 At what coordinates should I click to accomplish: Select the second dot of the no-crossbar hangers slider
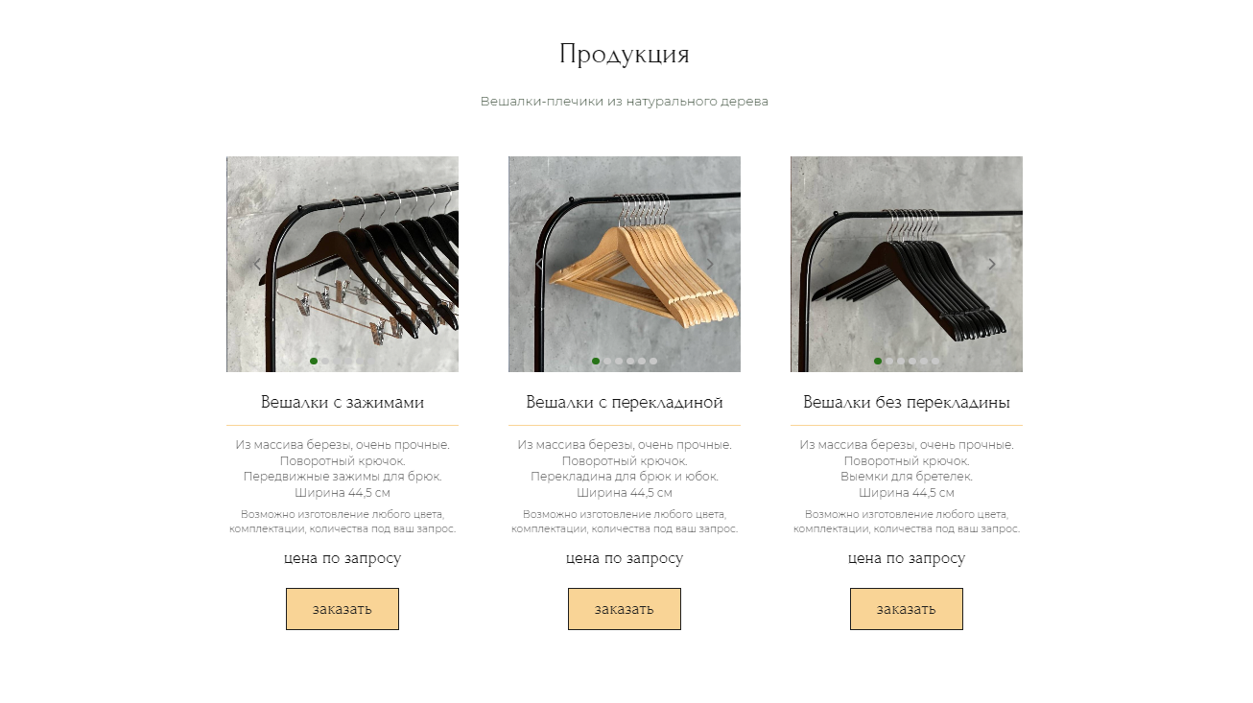click(889, 362)
